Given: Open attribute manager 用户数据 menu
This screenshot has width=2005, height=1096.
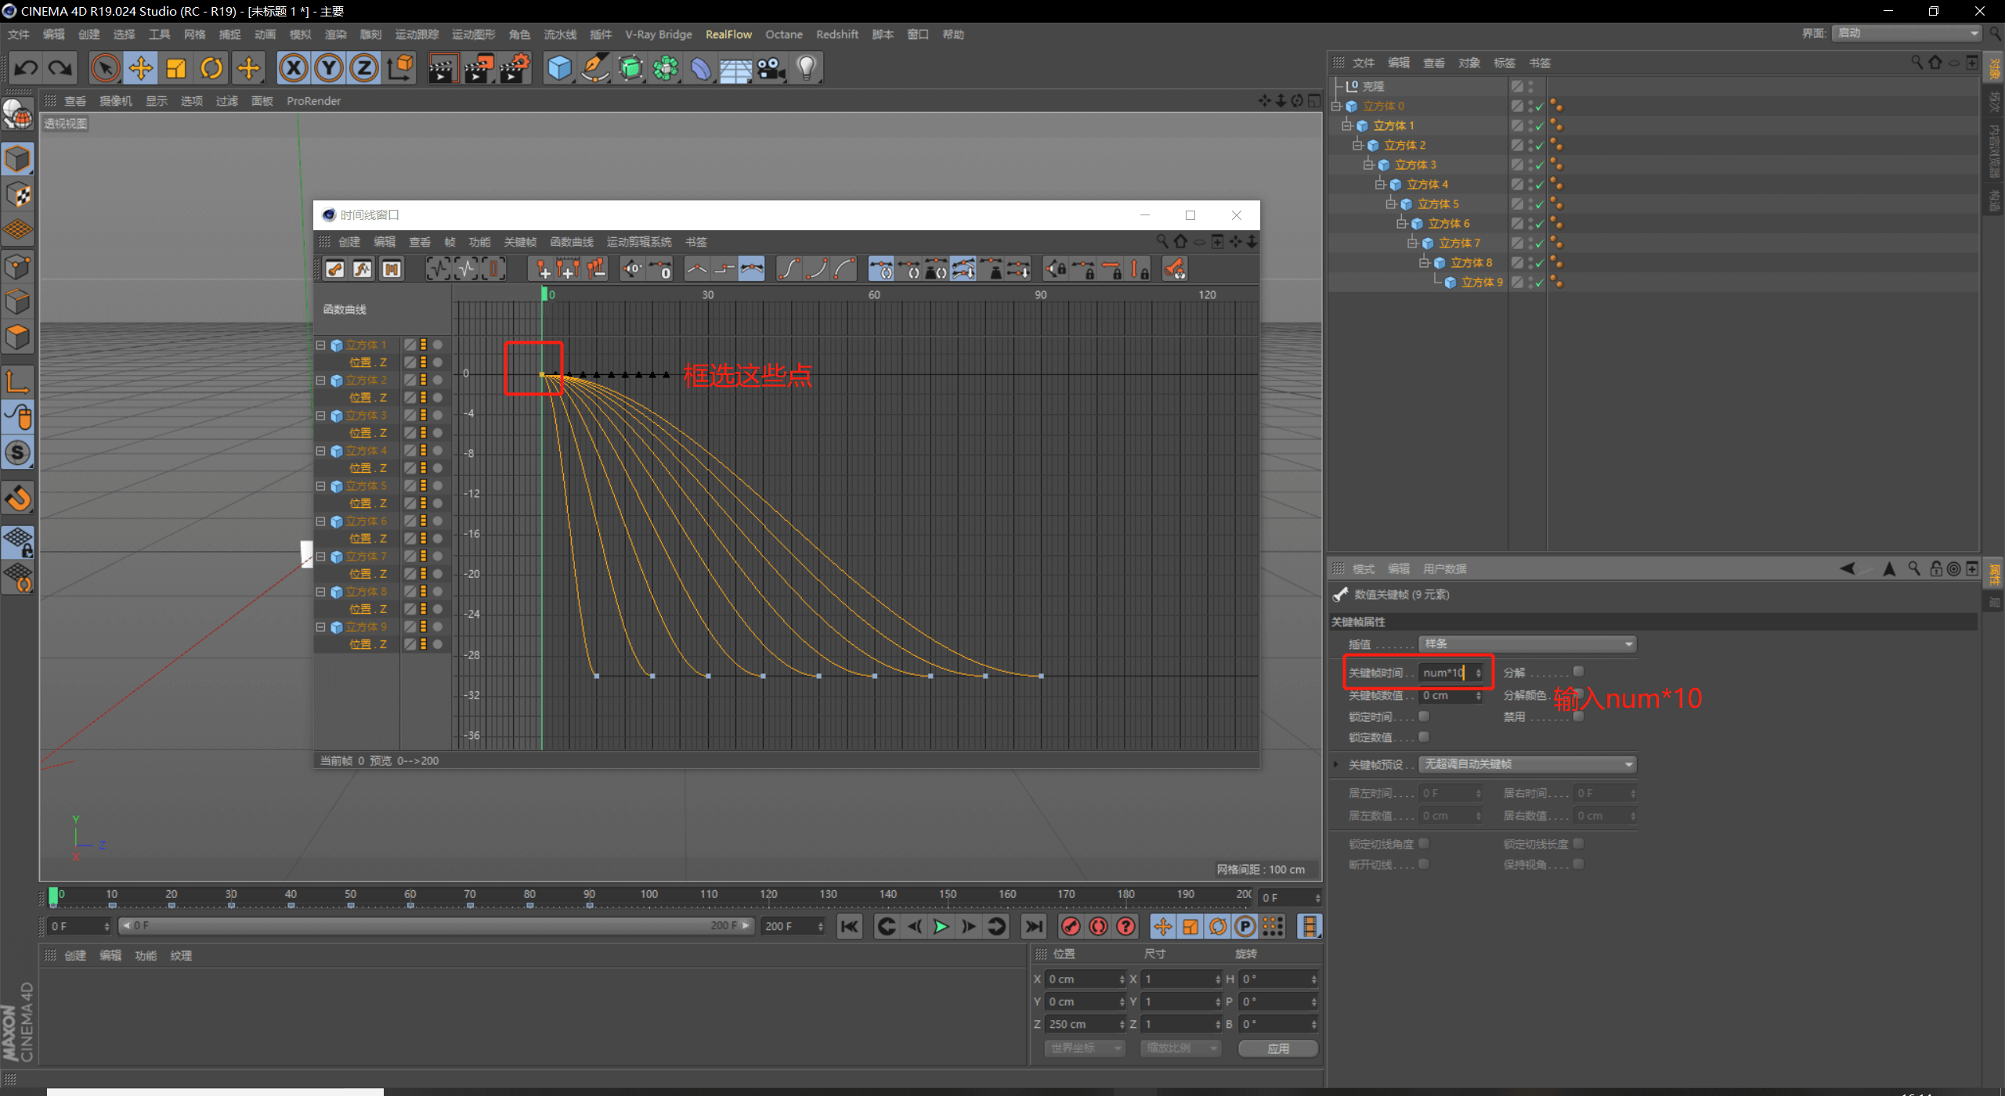Looking at the screenshot, I should 1444,569.
